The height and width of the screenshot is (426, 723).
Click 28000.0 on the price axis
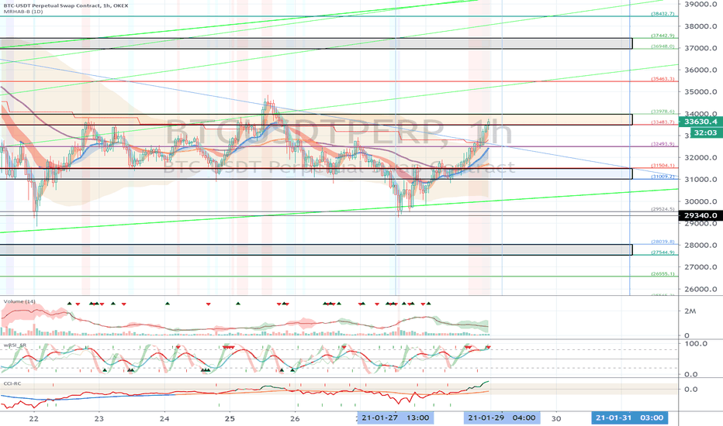click(x=701, y=246)
